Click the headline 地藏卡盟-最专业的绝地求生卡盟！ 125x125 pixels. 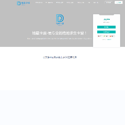pos(59,33)
